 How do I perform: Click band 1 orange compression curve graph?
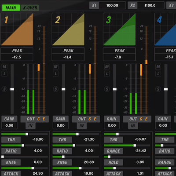17,29
